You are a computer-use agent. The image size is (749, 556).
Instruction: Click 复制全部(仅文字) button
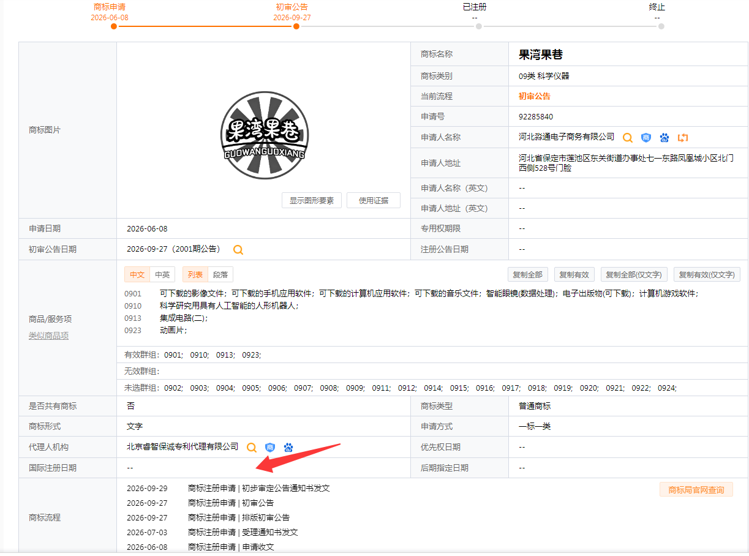(x=633, y=275)
